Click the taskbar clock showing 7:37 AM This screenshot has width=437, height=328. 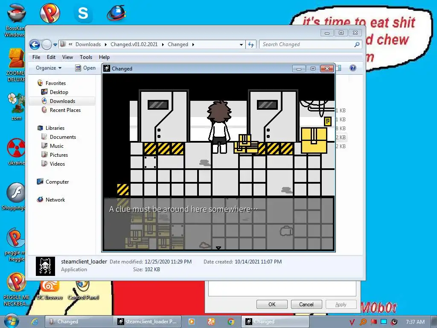tap(415, 322)
